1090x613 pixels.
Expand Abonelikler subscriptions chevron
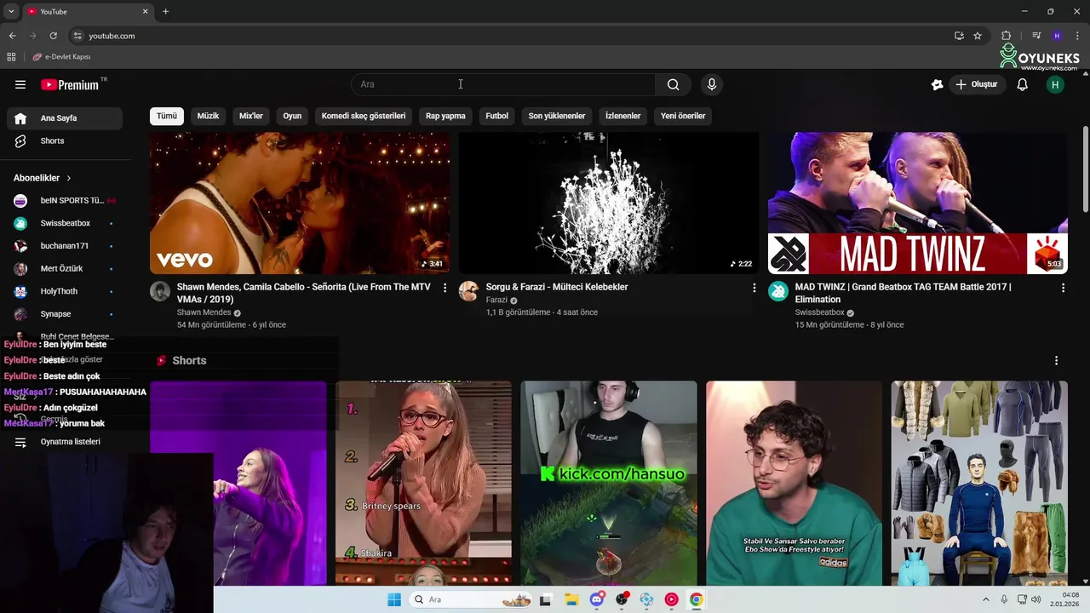pyautogui.click(x=69, y=178)
